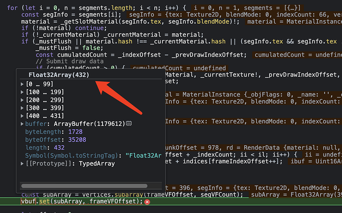Click the red error icon after vbuf.set line
This screenshot has width=342, height=213.
coord(147,202)
